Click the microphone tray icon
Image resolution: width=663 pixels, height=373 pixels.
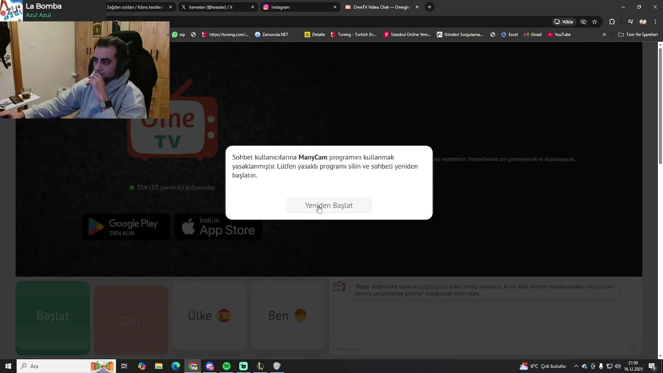coord(601,366)
